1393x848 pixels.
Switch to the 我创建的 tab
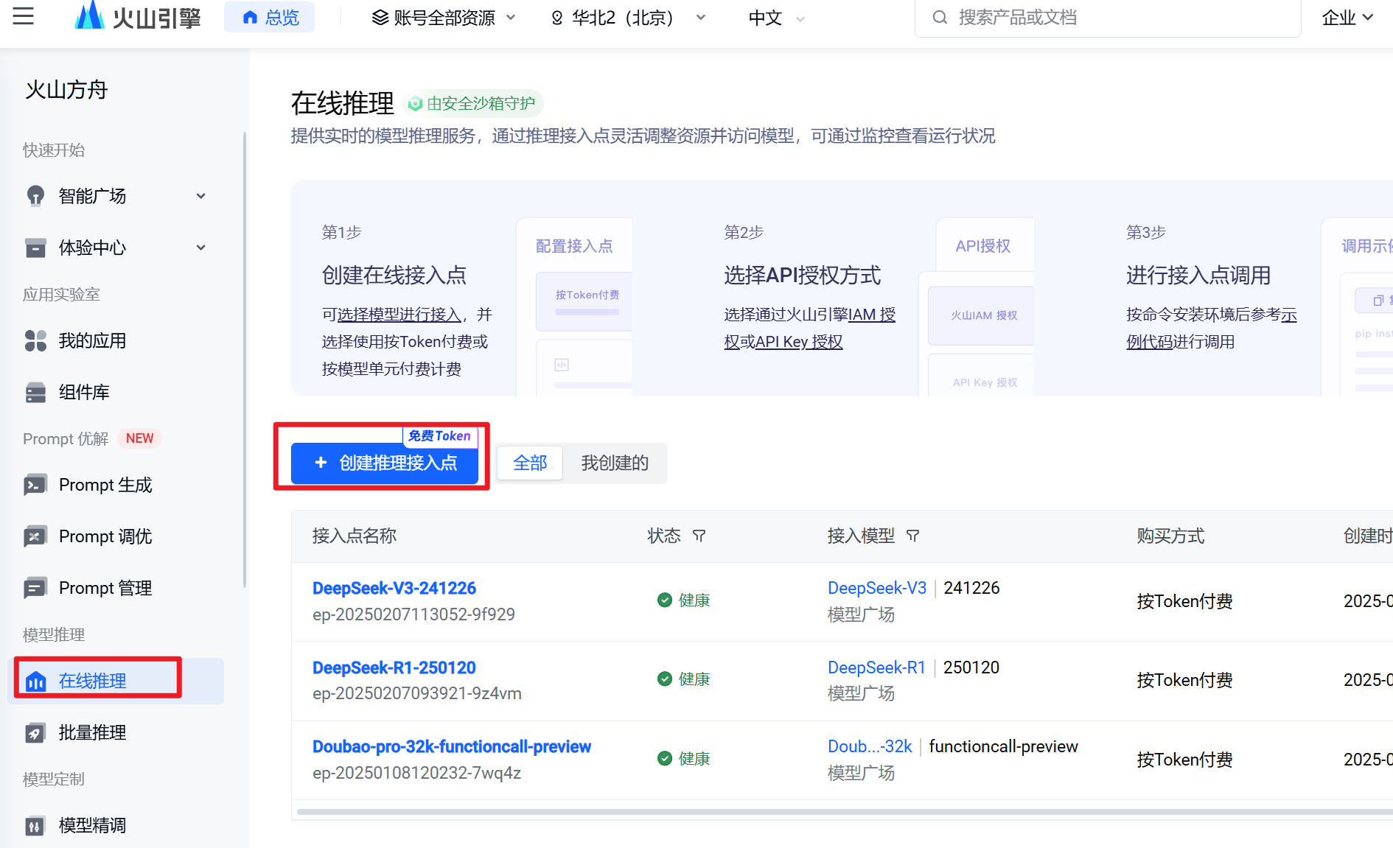pyautogui.click(x=615, y=463)
